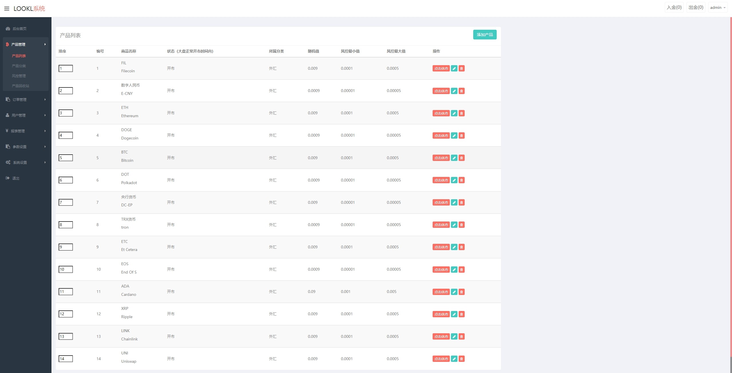Open 风控管理 submenu item
The width and height of the screenshot is (732, 373).
tap(19, 76)
